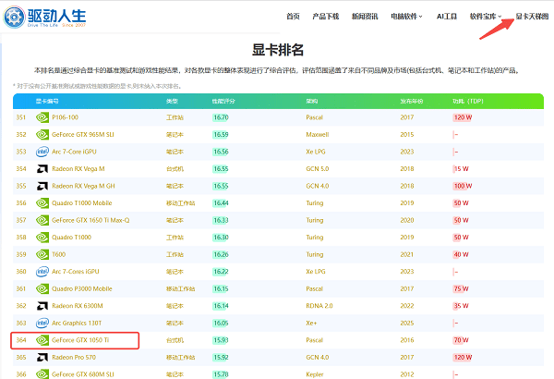Click Intel icon beside Arc Graphics 130T
The width and height of the screenshot is (554, 379).
(42, 323)
